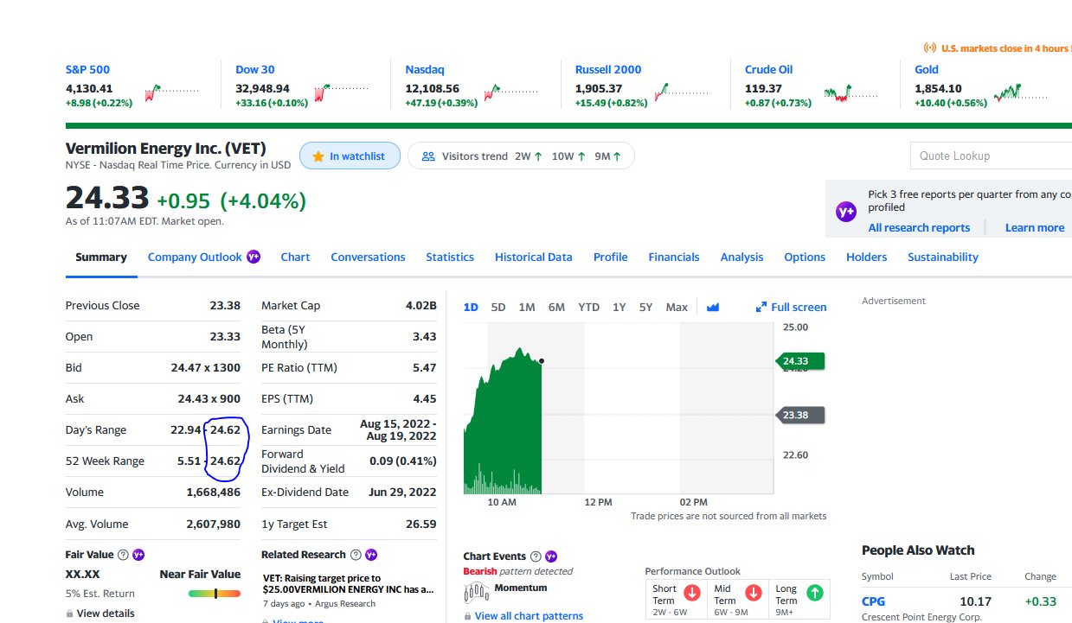
Task: Click the 1y Target Est value 26.59
Action: coord(420,524)
